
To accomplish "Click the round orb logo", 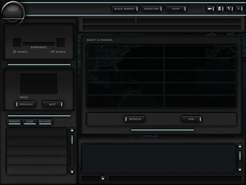I will (x=13, y=12).
